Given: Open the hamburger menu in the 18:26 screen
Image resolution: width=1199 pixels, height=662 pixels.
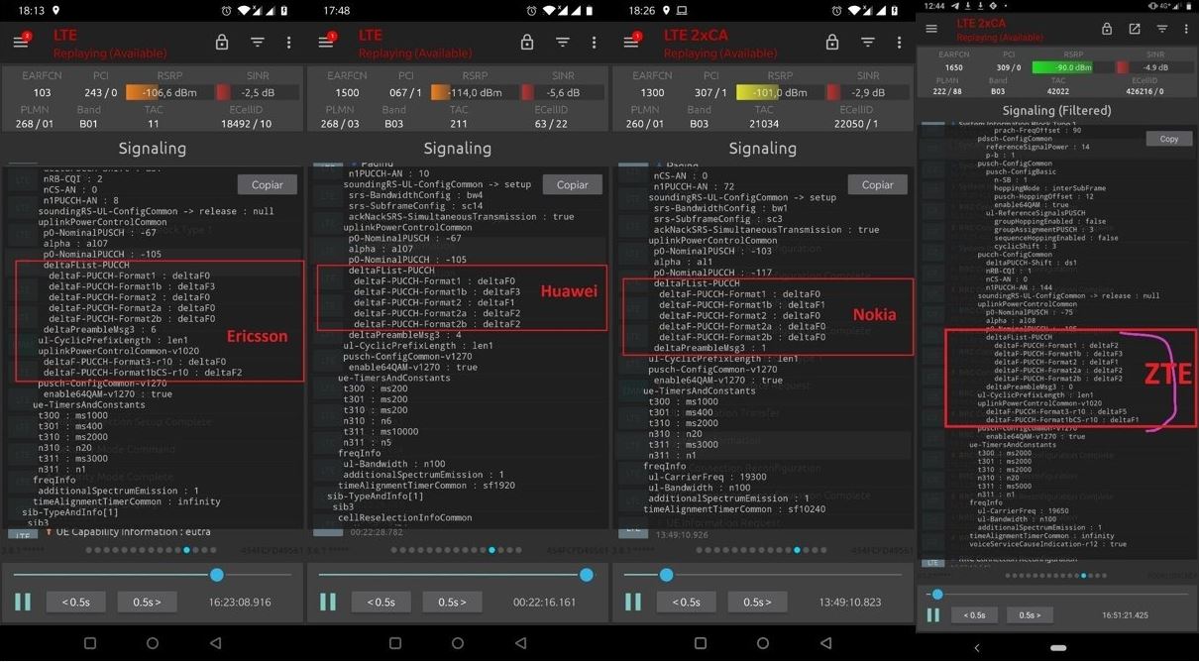Looking at the screenshot, I should tap(631, 42).
